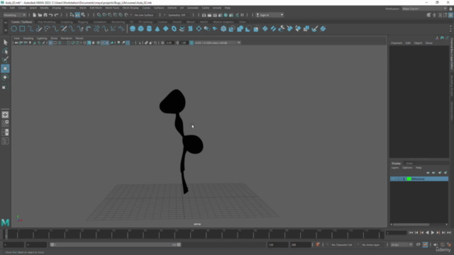Click the current frame input field
The image size is (454, 255).
tap(396, 232)
